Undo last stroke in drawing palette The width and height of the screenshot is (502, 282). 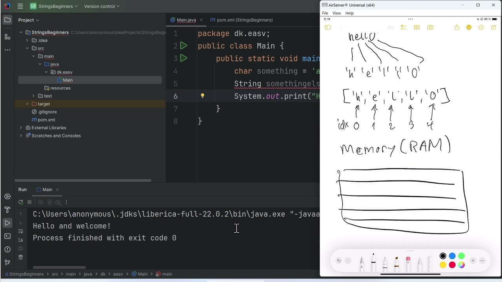point(339,260)
